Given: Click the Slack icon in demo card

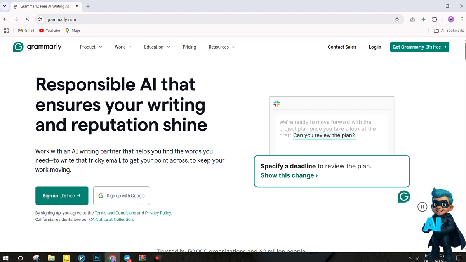Looking at the screenshot, I should point(276,104).
